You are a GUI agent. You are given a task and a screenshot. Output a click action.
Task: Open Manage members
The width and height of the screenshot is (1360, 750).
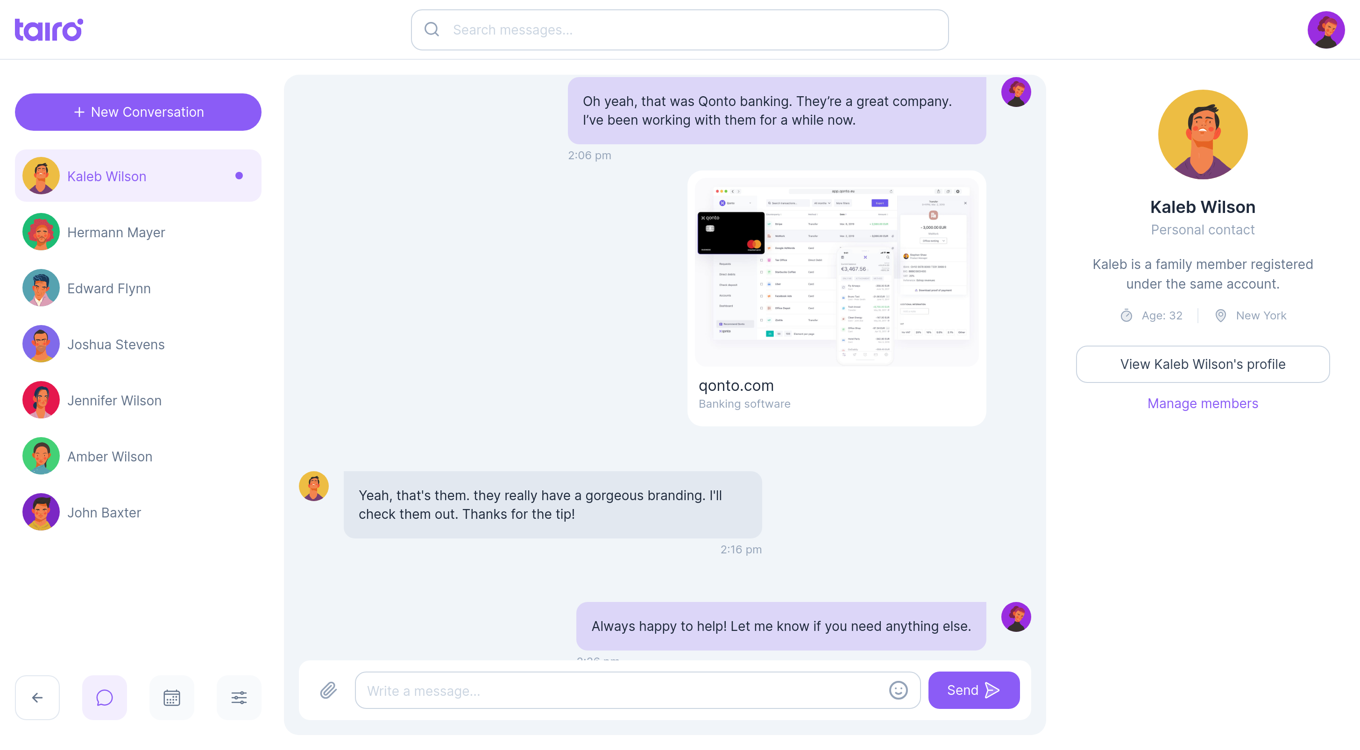click(1203, 403)
